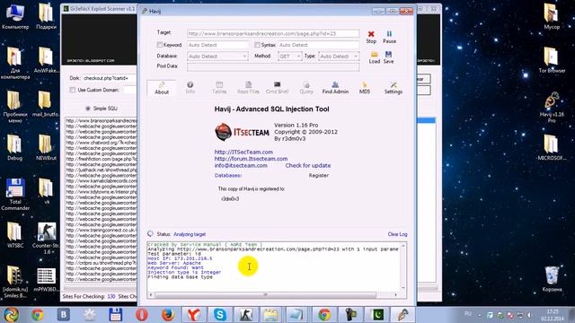The width and height of the screenshot is (575, 323).
Task: Select the Find Admin tool
Action: click(x=335, y=88)
